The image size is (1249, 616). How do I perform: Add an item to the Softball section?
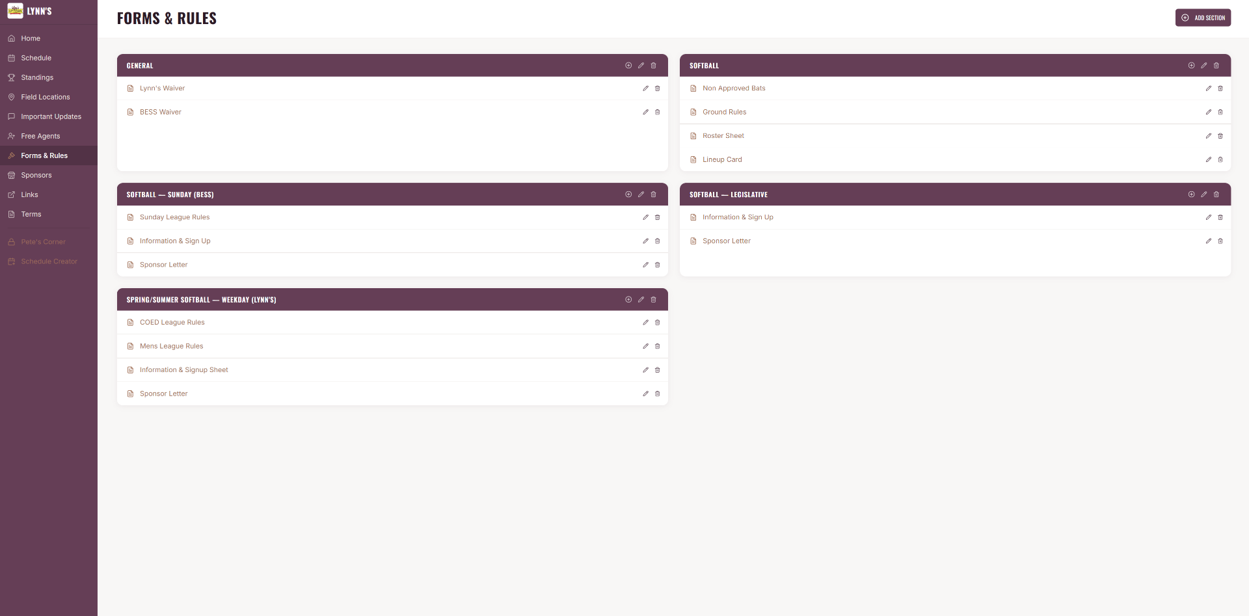pyautogui.click(x=1192, y=66)
